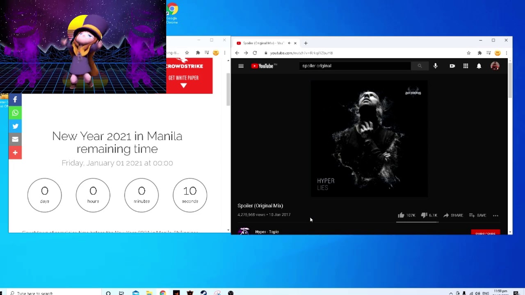Click the days countdown circle
525x295 pixels.
pyautogui.click(x=45, y=195)
